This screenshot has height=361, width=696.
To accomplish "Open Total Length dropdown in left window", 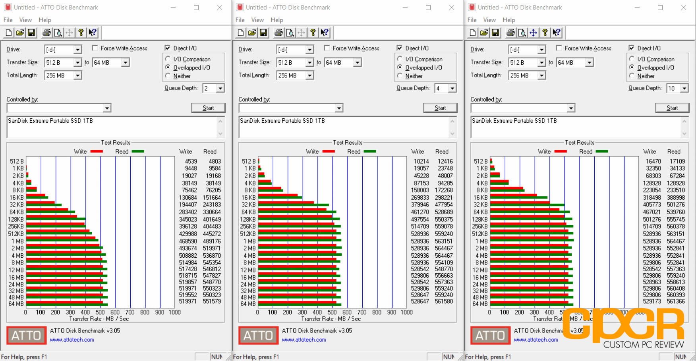I will pos(78,75).
